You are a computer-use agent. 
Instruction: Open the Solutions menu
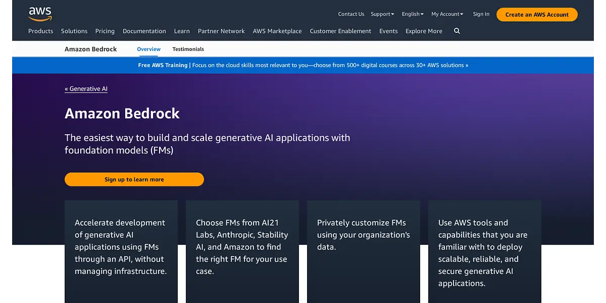pyautogui.click(x=74, y=31)
